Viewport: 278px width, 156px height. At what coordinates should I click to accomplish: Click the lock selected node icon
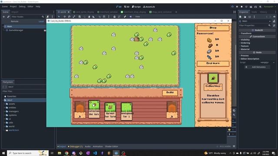[x=115, y=16]
